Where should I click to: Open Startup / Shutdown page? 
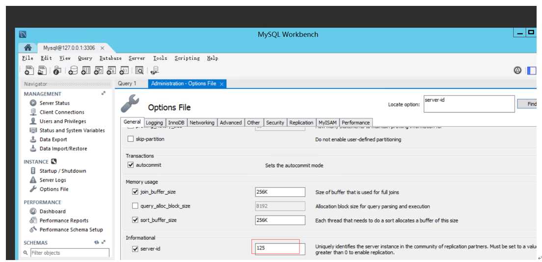tap(63, 171)
